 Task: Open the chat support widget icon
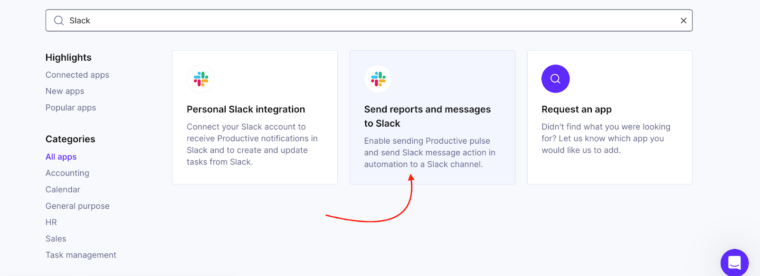point(734,263)
